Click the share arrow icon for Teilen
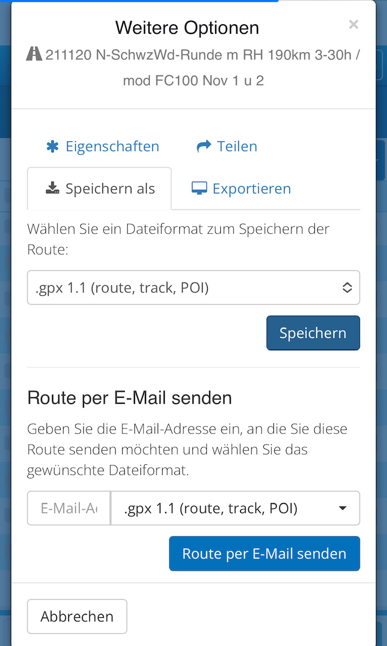This screenshot has width=387, height=646. tap(204, 146)
